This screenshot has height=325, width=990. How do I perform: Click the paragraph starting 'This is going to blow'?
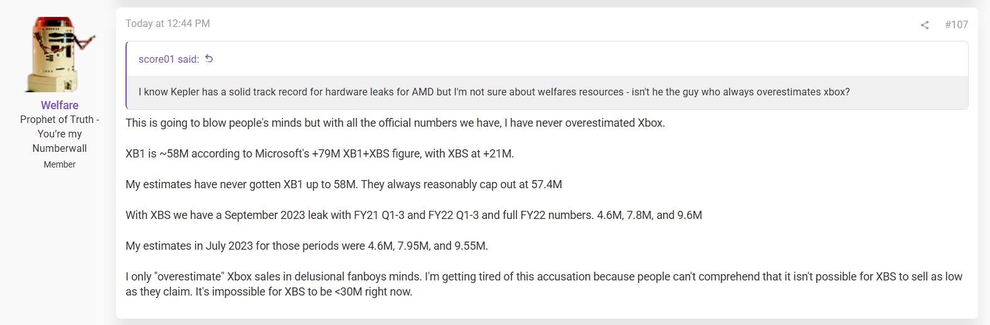395,123
